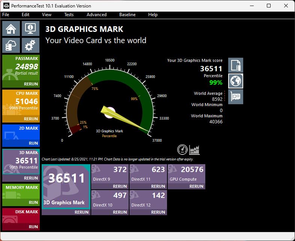Open the Baseline menu

click(x=127, y=15)
